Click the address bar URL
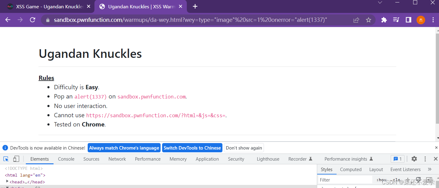The image size is (439, 188). coord(190,20)
